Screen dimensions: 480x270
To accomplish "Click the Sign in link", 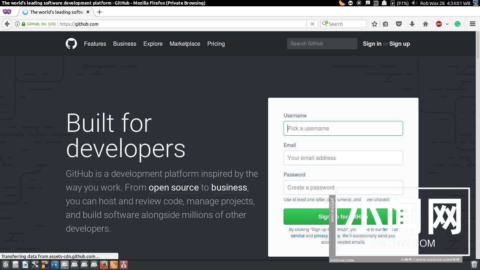I will pyautogui.click(x=372, y=44).
